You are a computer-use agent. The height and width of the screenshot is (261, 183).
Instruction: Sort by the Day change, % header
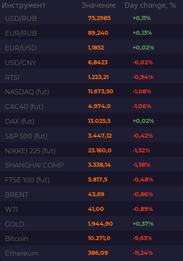coord(150,5)
